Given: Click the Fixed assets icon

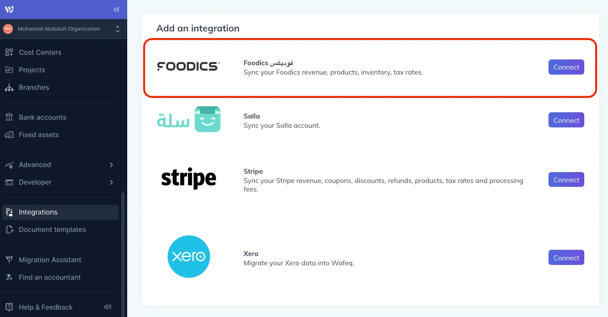Looking at the screenshot, I should click(9, 134).
